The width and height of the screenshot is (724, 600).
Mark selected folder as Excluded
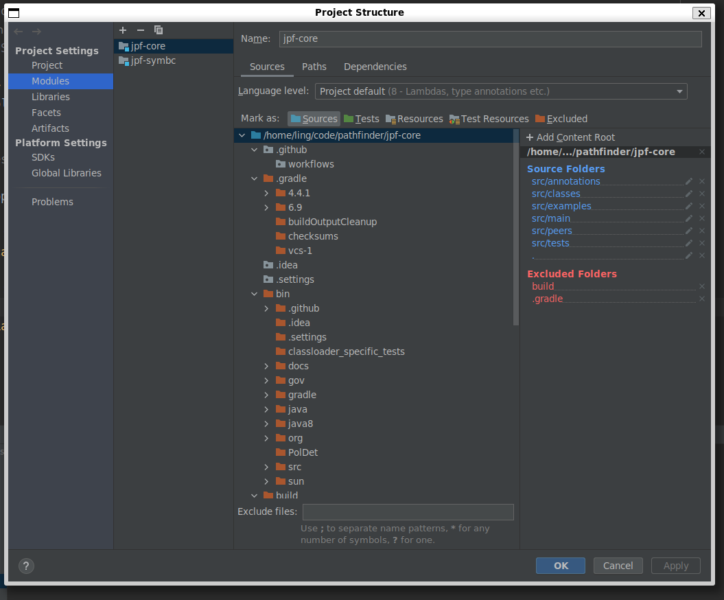pyautogui.click(x=561, y=119)
